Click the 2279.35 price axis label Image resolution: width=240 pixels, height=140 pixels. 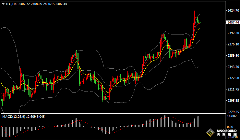tap(233, 112)
